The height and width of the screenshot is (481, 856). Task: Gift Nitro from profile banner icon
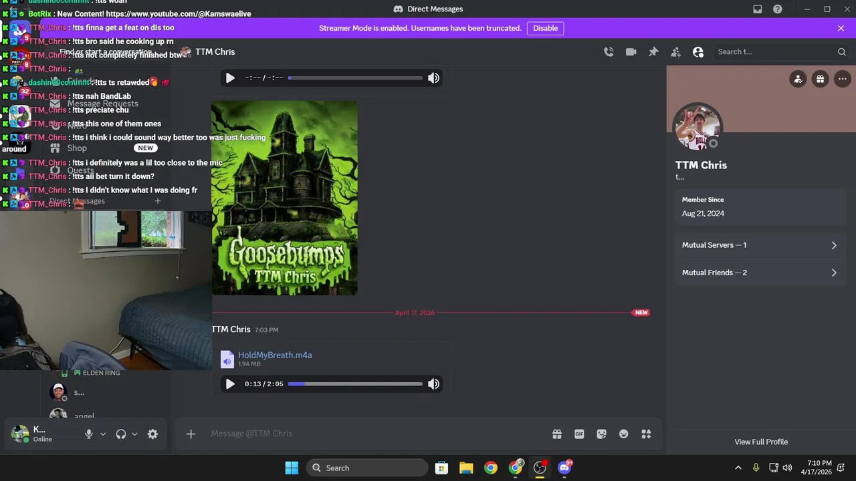coord(820,79)
